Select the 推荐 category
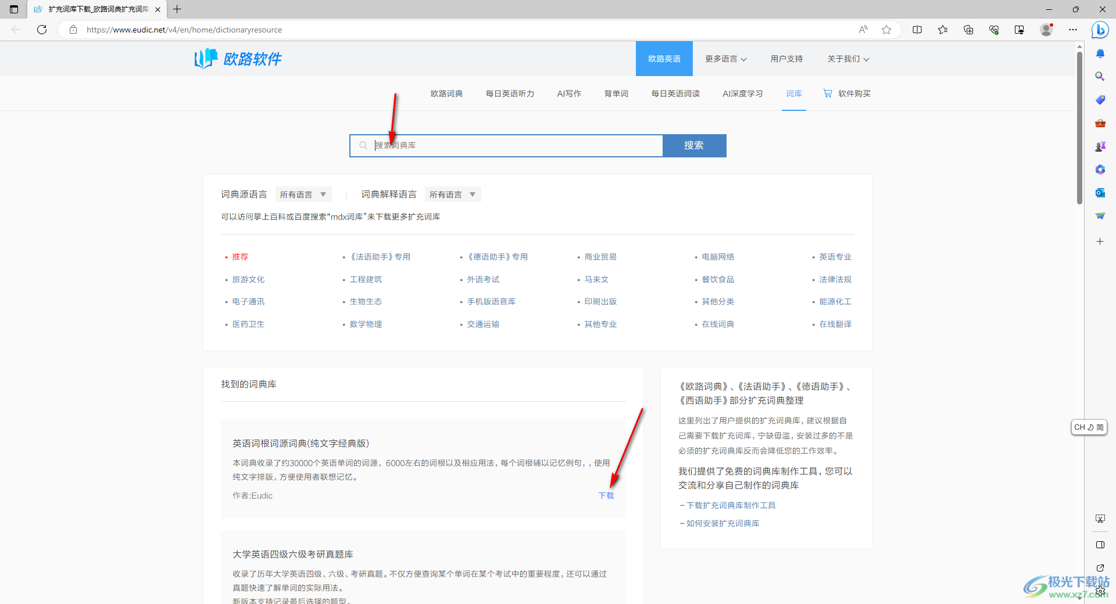The image size is (1116, 604). point(240,257)
